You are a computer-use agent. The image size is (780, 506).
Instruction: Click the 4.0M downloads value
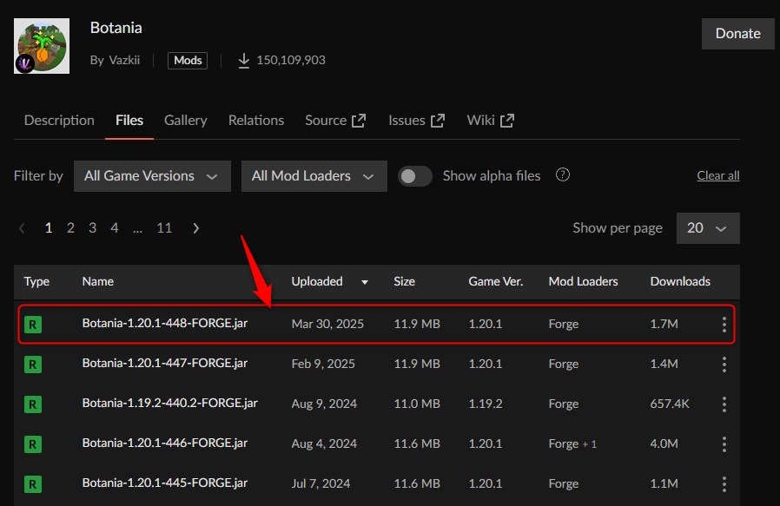(x=664, y=444)
